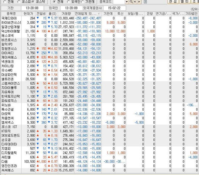This screenshot has width=199, height=175.
Task: Select the 원익IPS stock row name
Action: (x=7, y=44)
